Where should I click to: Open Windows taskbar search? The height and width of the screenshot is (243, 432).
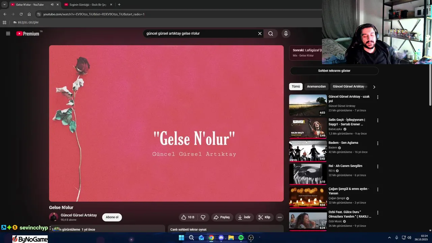[x=191, y=238]
